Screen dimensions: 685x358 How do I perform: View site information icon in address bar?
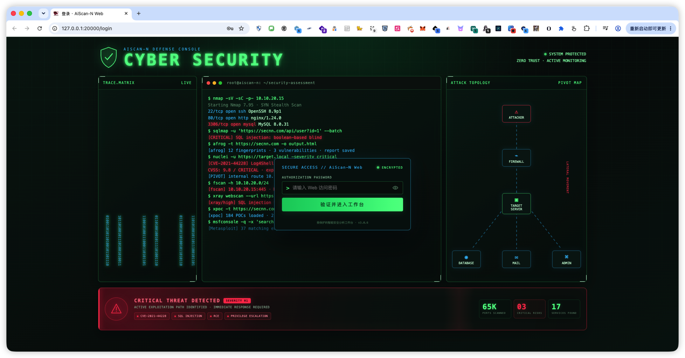55,28
